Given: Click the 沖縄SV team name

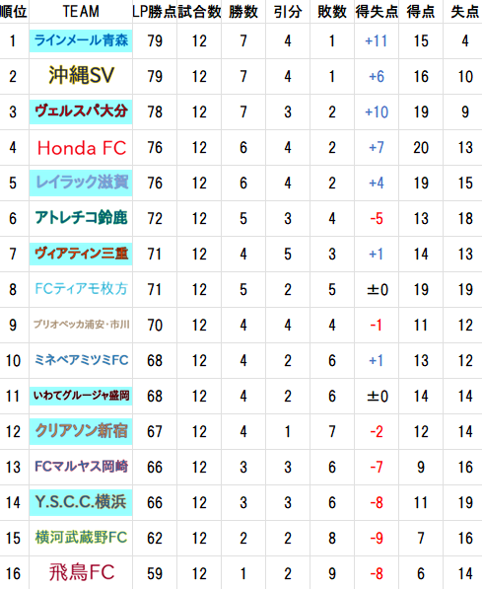Looking at the screenshot, I should tap(81, 76).
